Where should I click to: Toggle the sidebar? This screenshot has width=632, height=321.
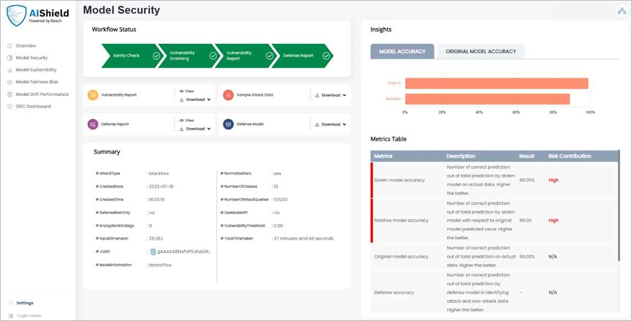tap(25, 315)
